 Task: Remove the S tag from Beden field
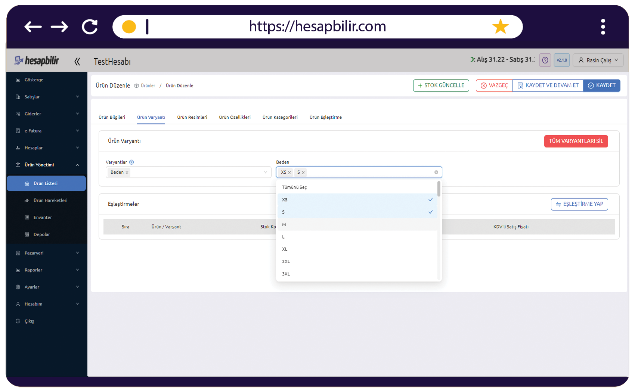coord(303,172)
